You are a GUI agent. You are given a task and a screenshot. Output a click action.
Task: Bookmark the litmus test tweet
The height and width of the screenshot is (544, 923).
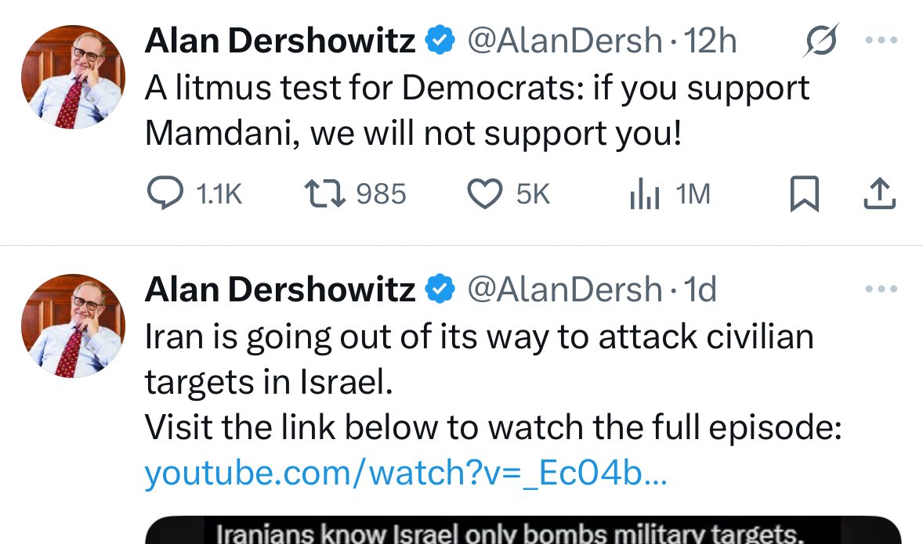click(804, 193)
